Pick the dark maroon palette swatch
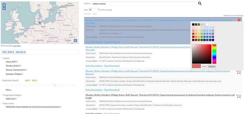Image resolution: width=244 pixels, height=114 pixels. coord(193,40)
